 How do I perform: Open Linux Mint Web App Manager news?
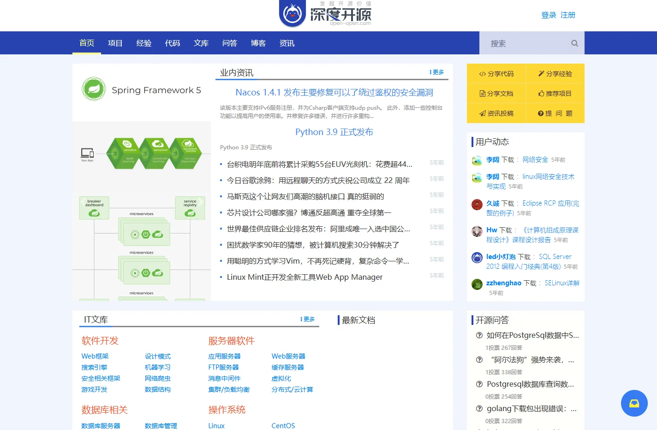(305, 277)
